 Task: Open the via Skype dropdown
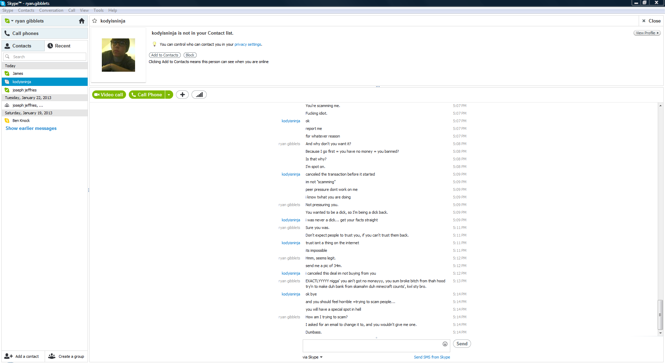pyautogui.click(x=312, y=357)
